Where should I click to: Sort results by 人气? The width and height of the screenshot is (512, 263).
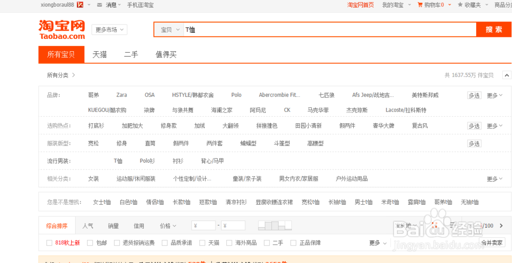(88, 226)
